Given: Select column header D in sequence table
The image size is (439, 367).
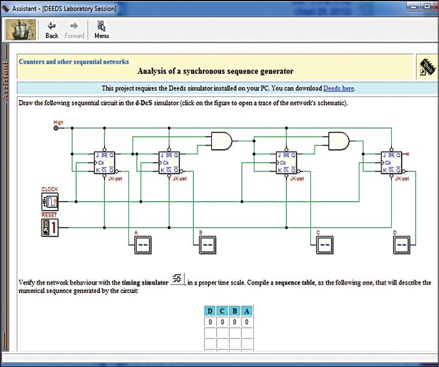Looking at the screenshot, I should (210, 311).
